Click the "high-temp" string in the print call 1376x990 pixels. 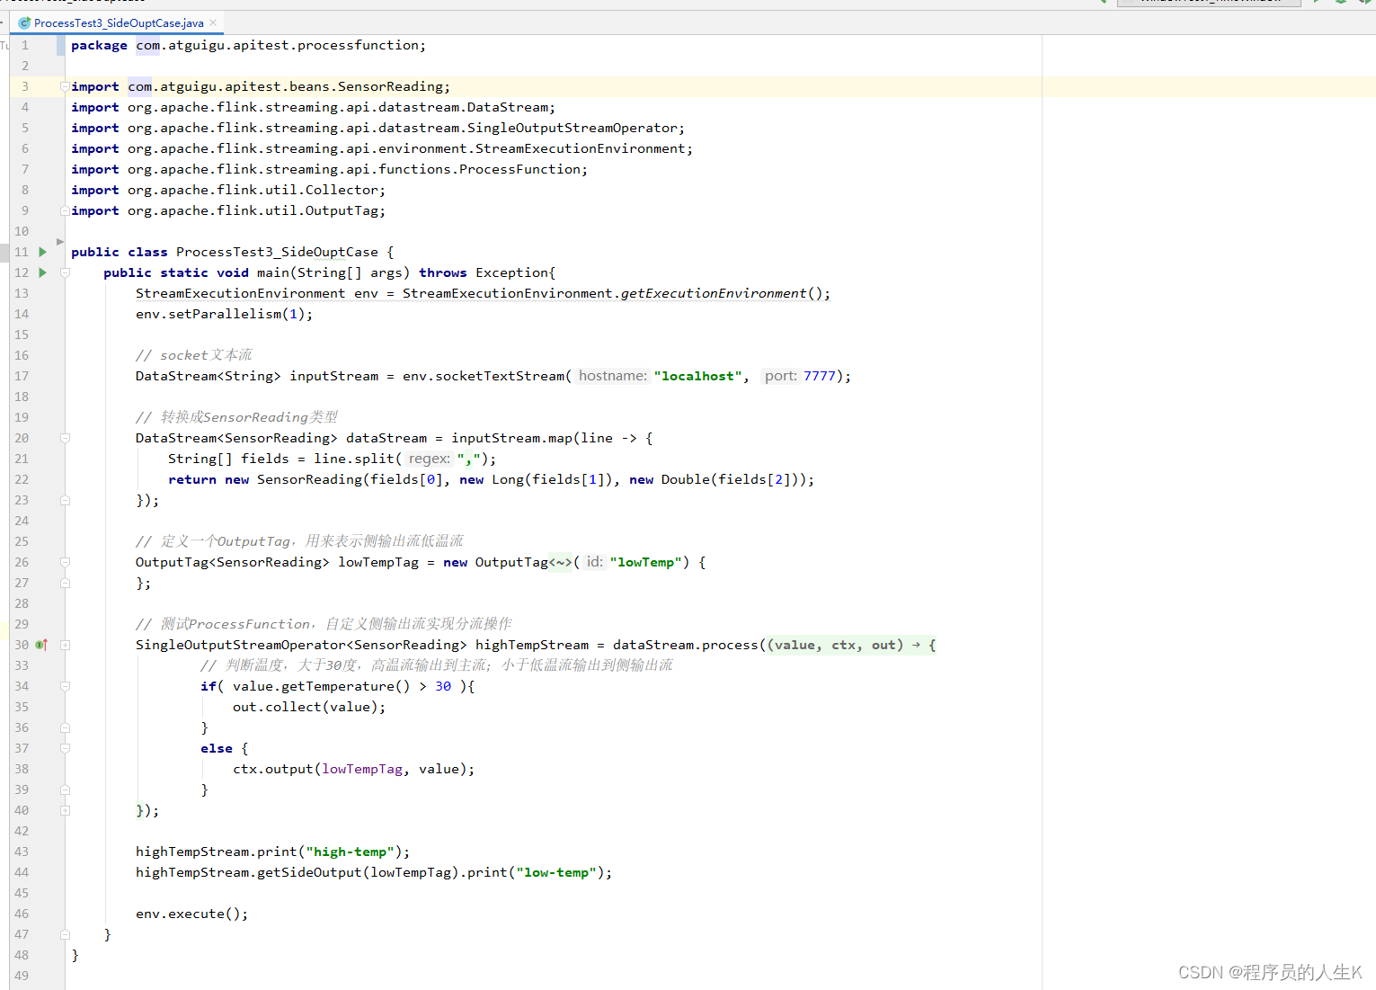coord(351,852)
